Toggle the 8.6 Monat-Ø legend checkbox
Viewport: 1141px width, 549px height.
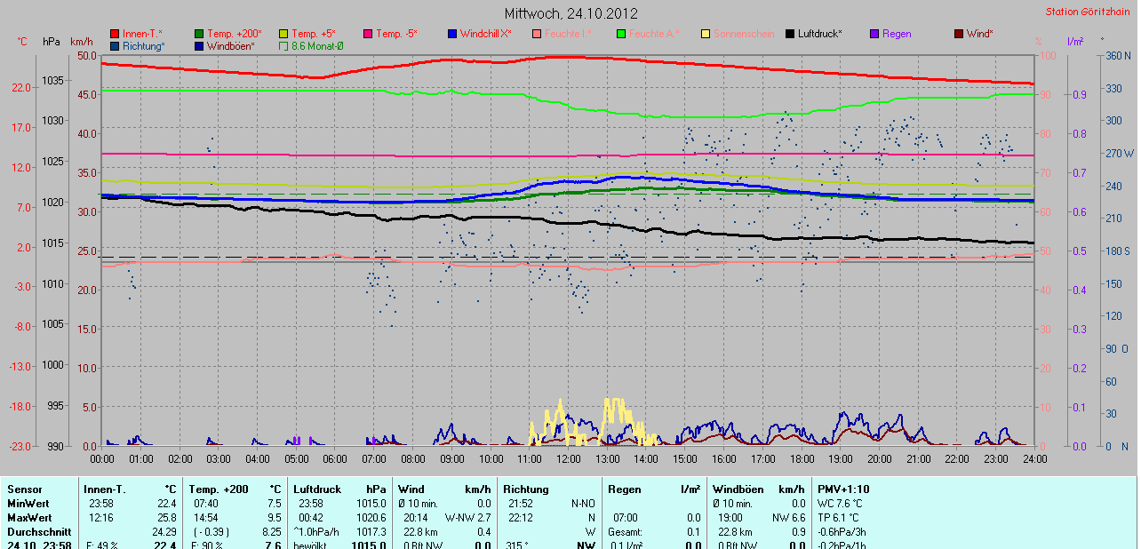284,45
